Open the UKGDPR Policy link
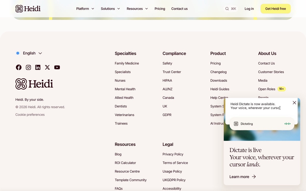The height and width of the screenshot is (191, 306). click(x=174, y=180)
